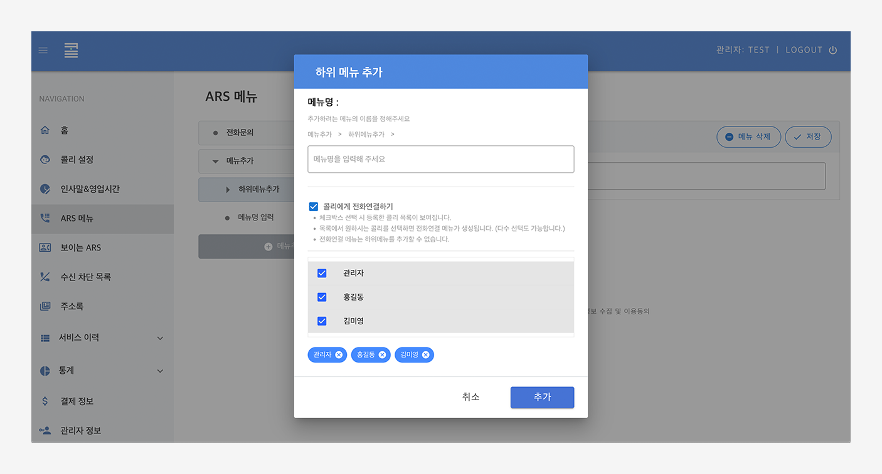
Task: Open 수신 차단 목록 page
Action: click(x=103, y=277)
